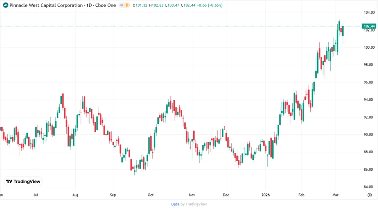Image resolution: width=378 pixels, height=209 pixels.
Task: Click the Sep label on time axis
Action: point(113,195)
